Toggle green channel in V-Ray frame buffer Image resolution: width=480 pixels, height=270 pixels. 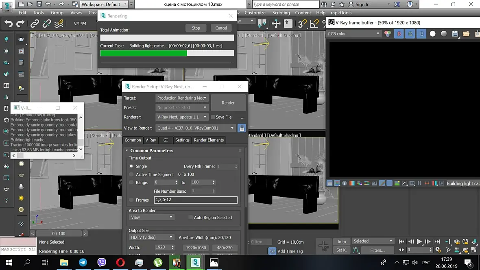click(x=410, y=34)
